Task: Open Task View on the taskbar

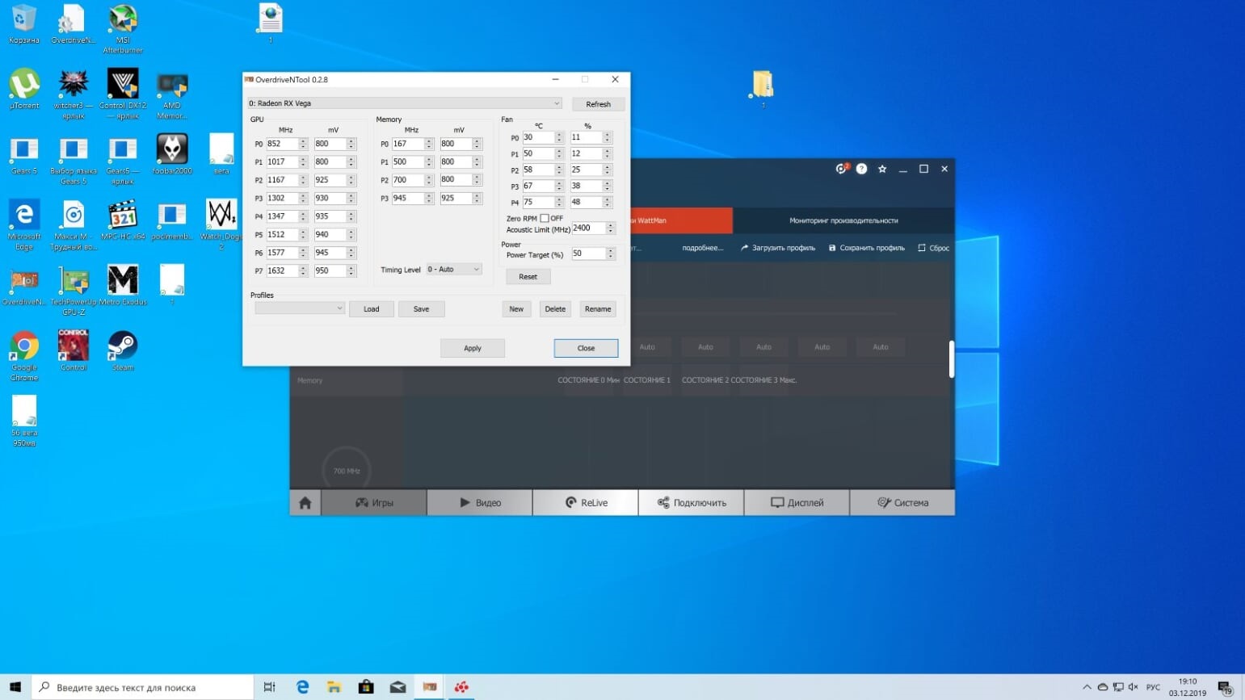Action: 269,687
